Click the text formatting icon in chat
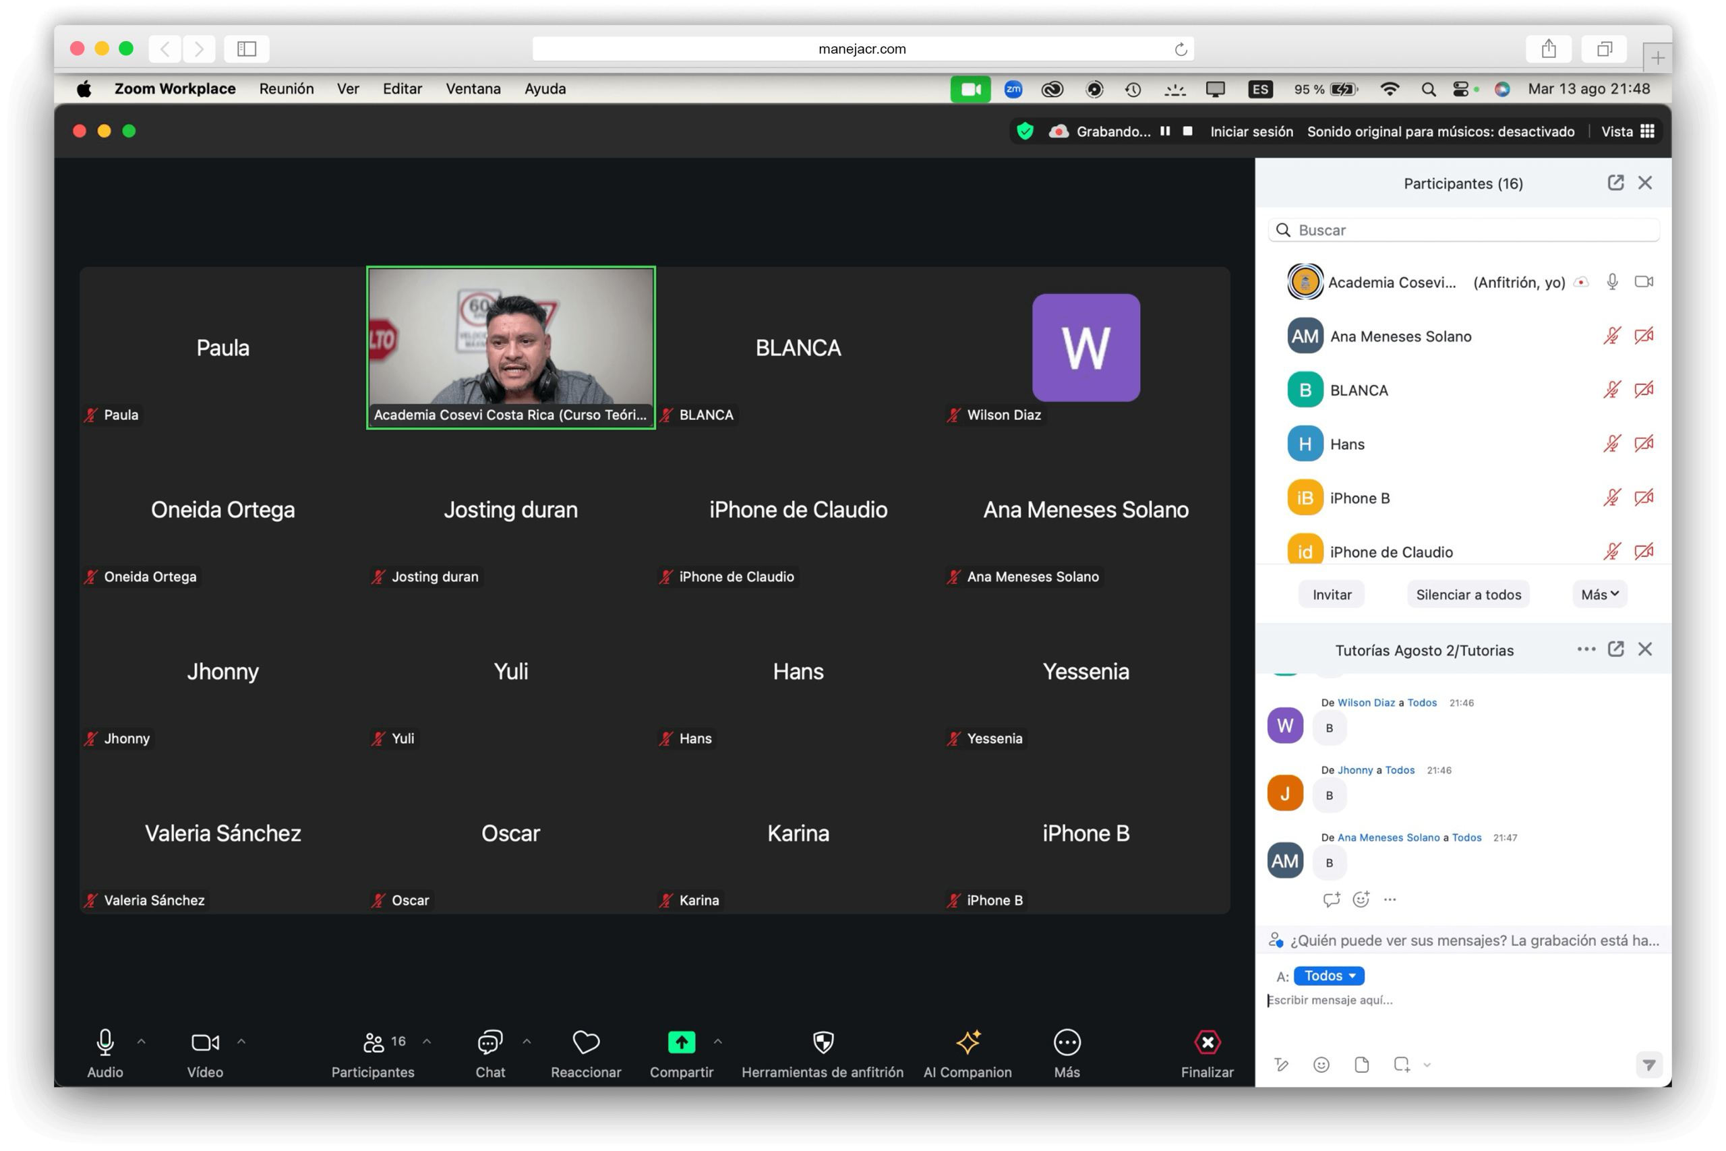The width and height of the screenshot is (1726, 1151). (1281, 1065)
